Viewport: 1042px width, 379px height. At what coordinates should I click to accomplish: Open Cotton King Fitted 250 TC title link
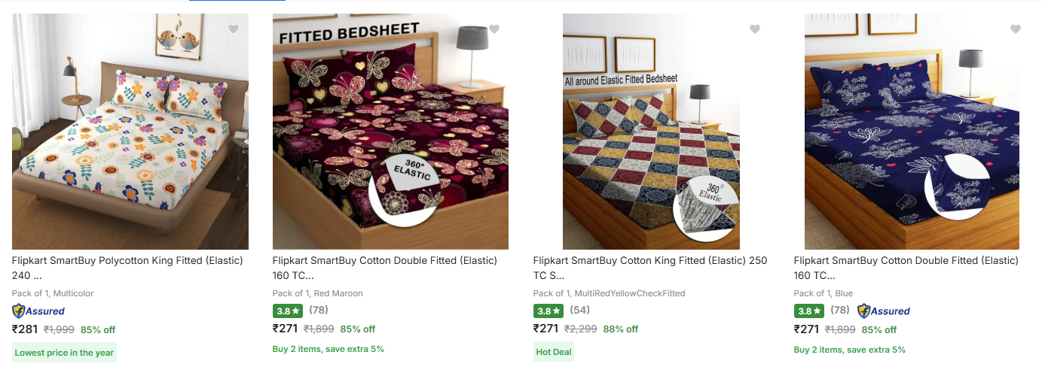(x=649, y=261)
